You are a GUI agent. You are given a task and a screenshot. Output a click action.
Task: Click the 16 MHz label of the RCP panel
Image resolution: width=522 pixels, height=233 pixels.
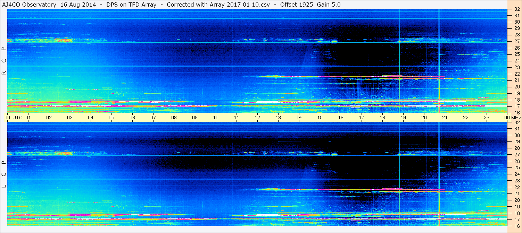pyautogui.click(x=517, y=112)
